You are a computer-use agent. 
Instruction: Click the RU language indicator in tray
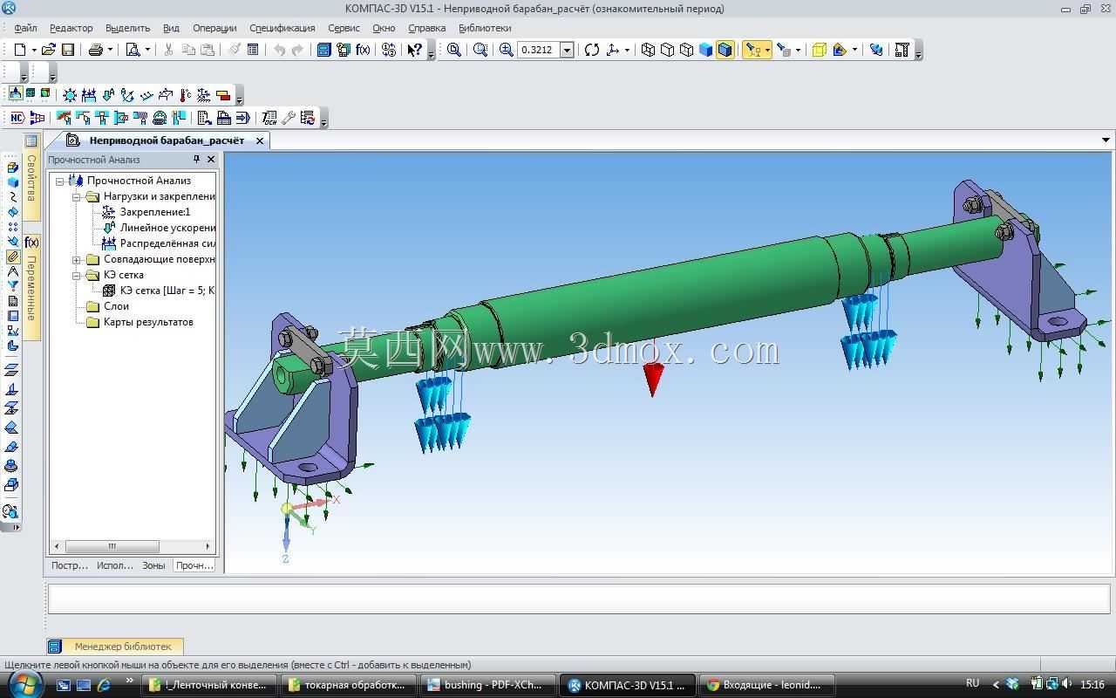click(x=973, y=683)
